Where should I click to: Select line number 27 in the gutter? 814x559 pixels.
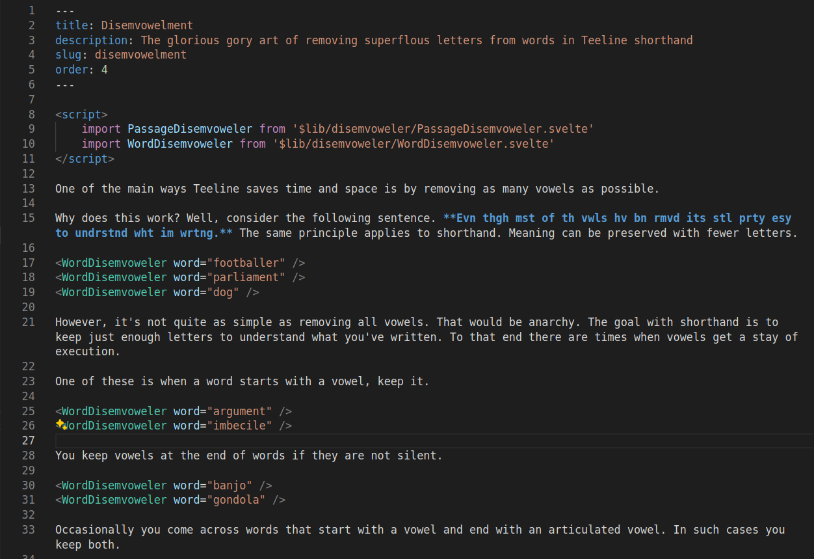pyautogui.click(x=28, y=440)
